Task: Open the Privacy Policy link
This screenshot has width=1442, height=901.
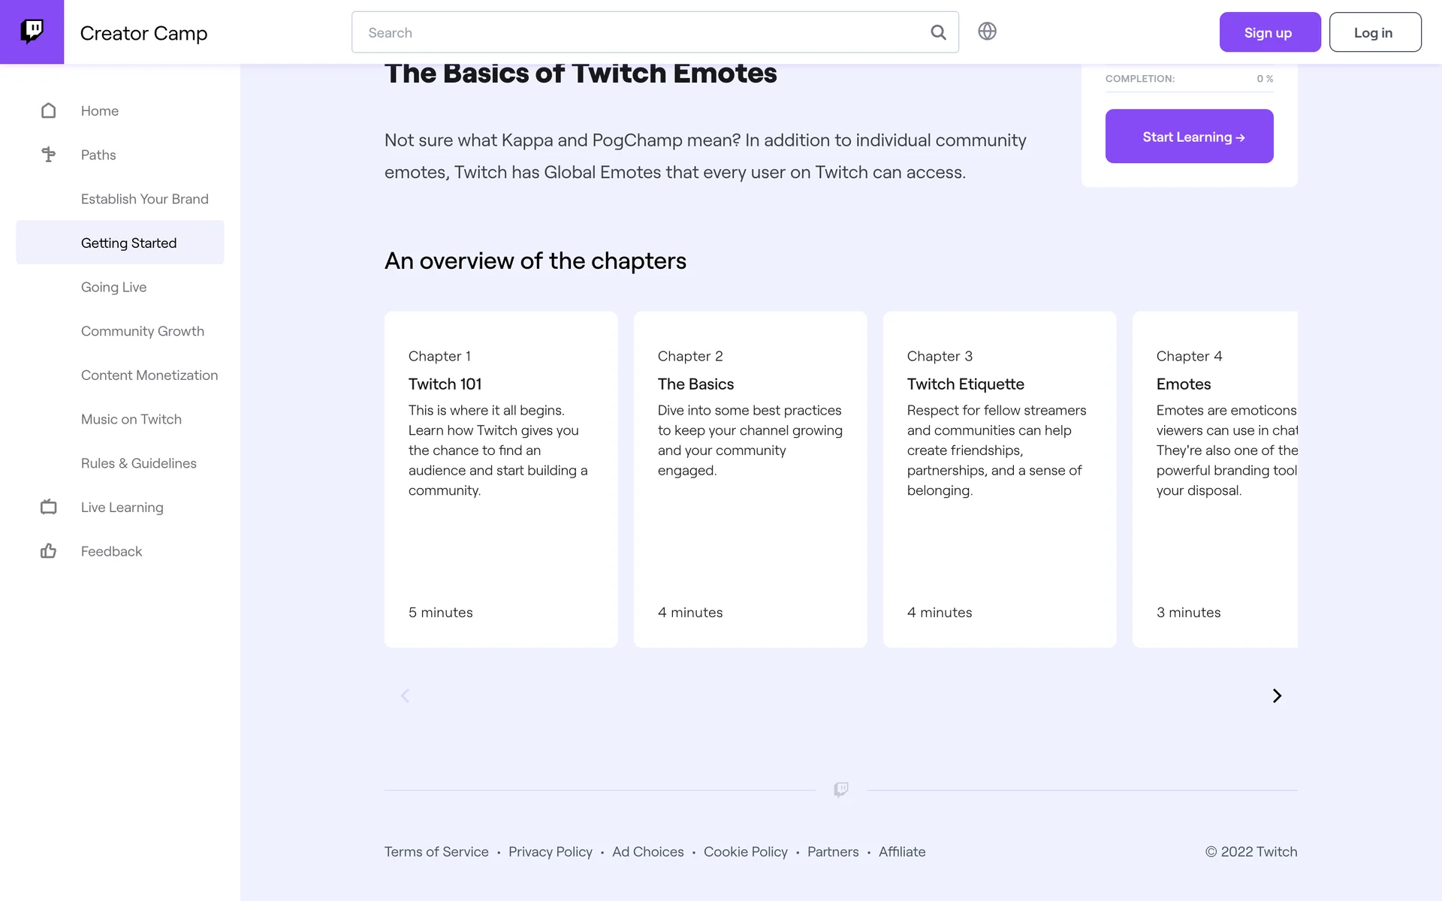Action: point(550,852)
